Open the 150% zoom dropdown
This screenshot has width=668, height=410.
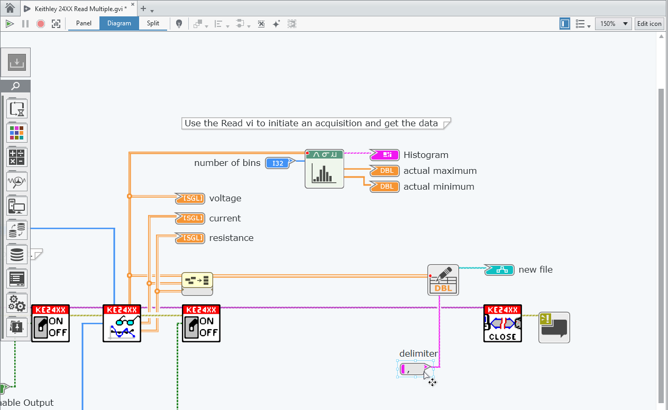613,24
